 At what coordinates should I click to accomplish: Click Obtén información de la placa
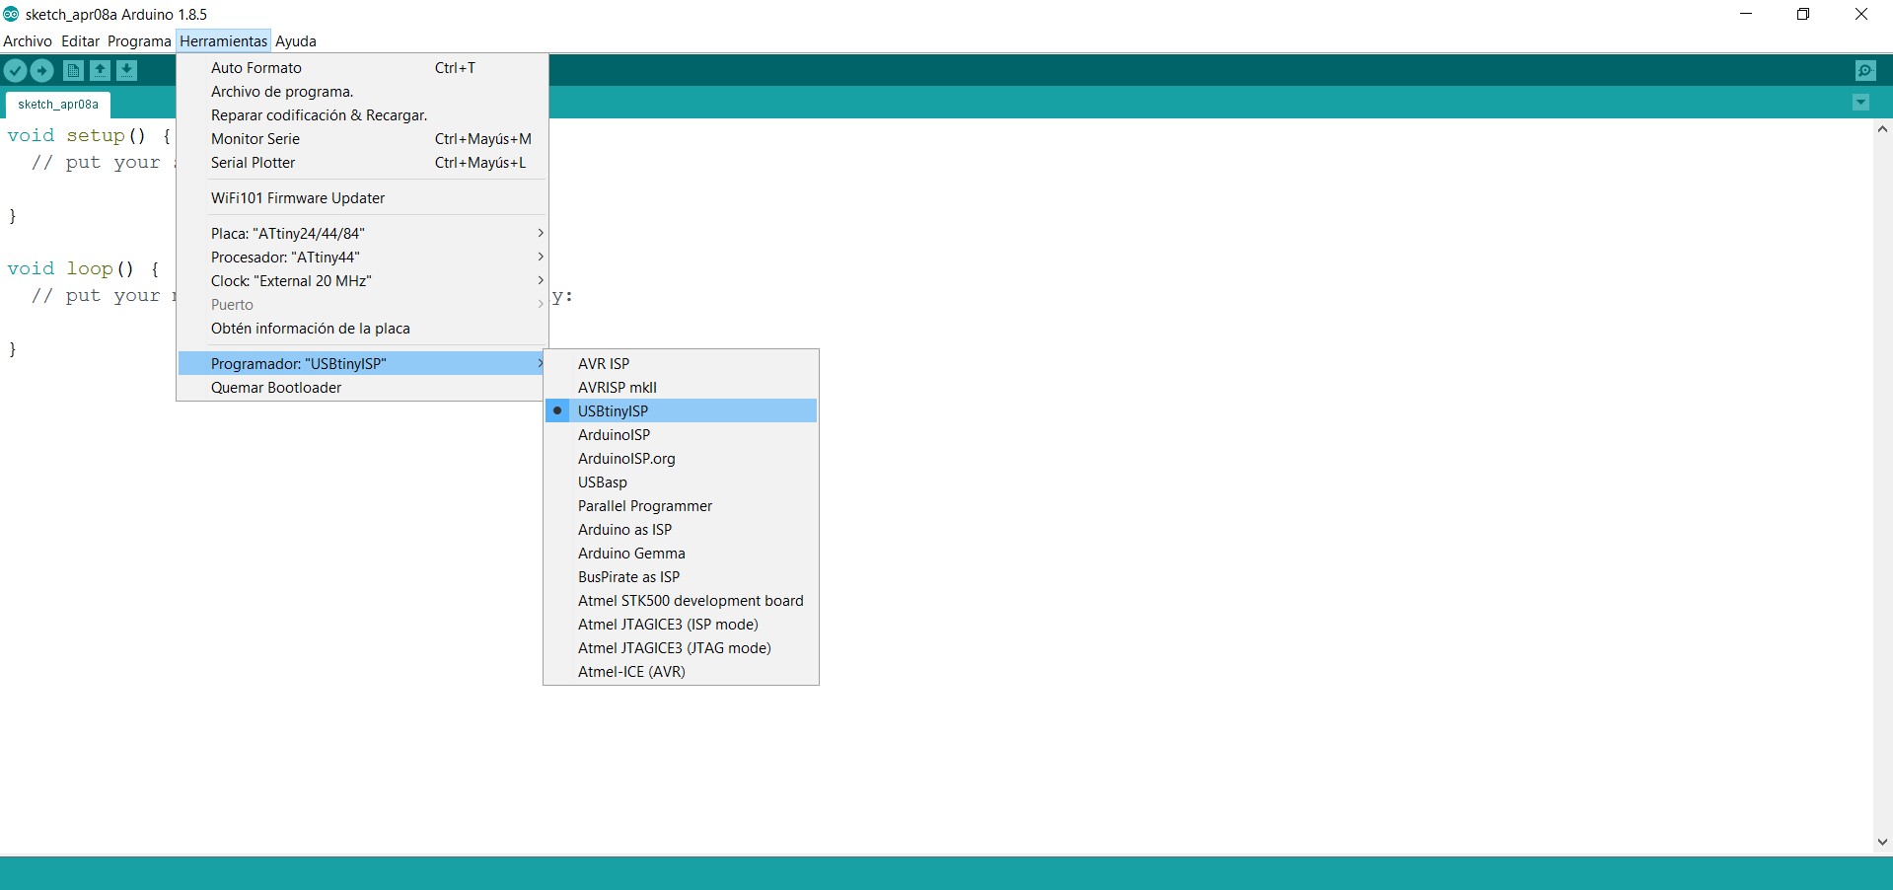click(362, 328)
